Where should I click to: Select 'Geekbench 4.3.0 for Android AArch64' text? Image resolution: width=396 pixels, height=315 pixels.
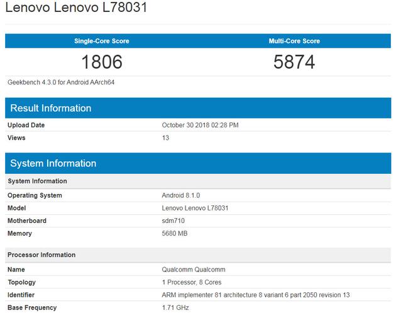point(61,83)
